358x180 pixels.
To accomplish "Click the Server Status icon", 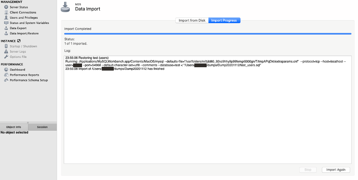I will (x=6, y=7).
